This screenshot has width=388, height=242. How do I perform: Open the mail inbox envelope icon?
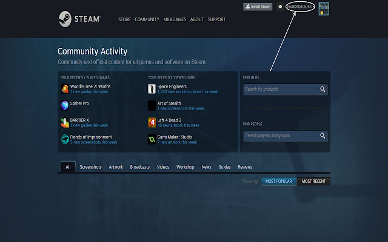280,7
